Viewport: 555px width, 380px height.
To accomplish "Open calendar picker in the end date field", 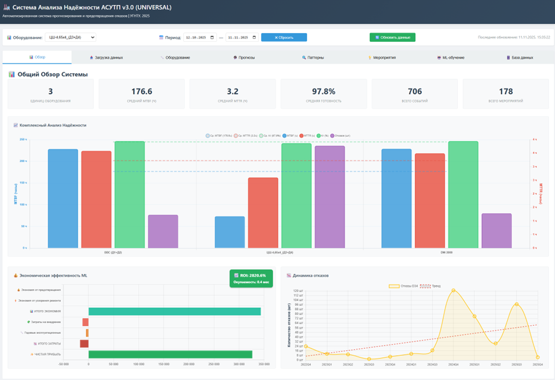I will [254, 37].
